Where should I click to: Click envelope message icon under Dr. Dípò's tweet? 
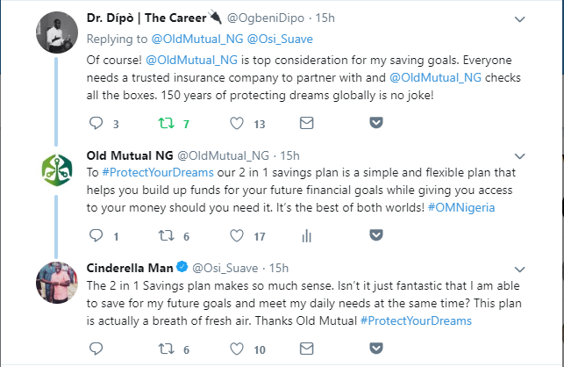pyautogui.click(x=305, y=124)
